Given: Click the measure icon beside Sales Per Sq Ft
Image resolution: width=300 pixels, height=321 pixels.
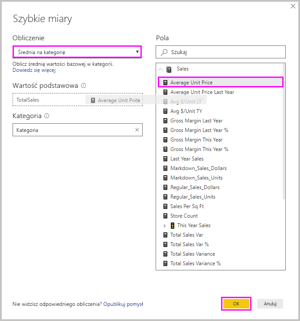Looking at the screenshot, I should pyautogui.click(x=165, y=206).
